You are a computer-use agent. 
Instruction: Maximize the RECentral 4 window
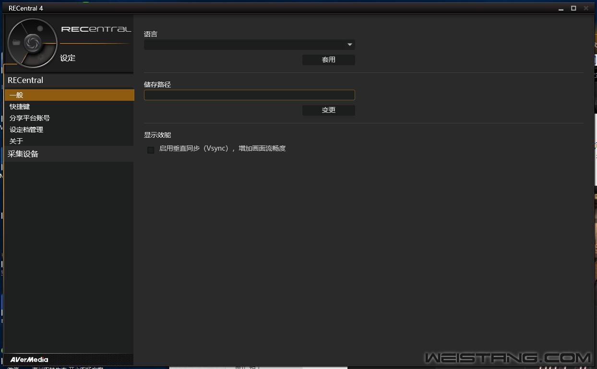pyautogui.click(x=573, y=8)
